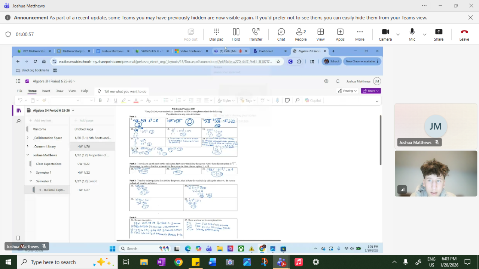Open Copilot in OneNote ribbon
The image size is (479, 269).
click(x=313, y=100)
